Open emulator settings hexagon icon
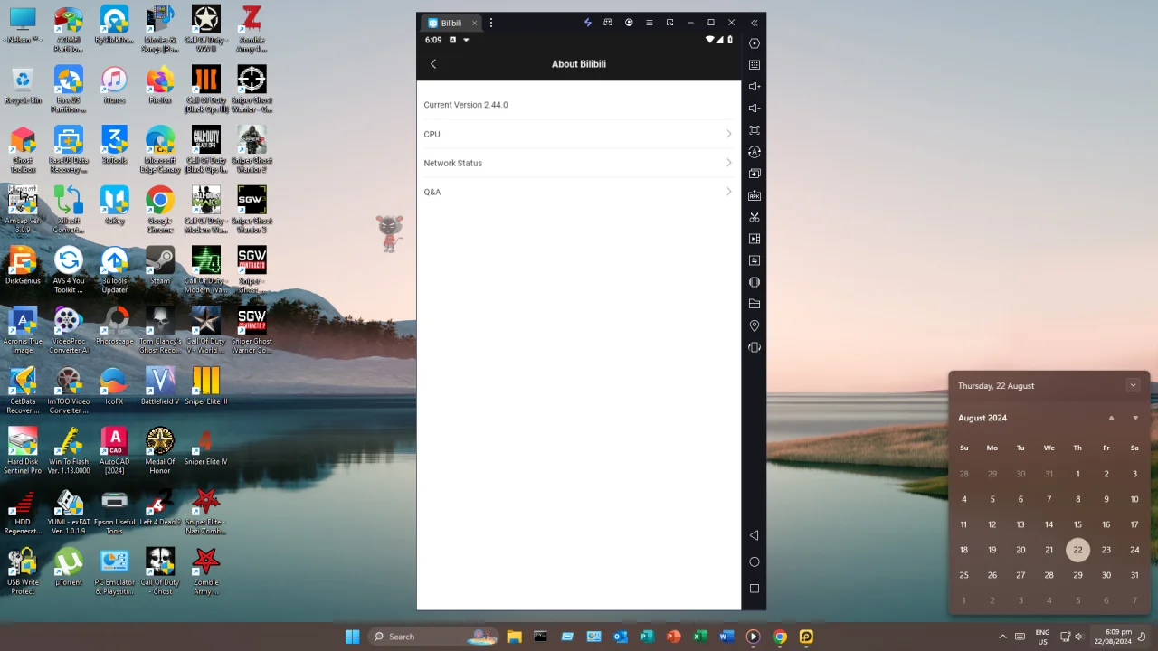The height and width of the screenshot is (651, 1158). (x=755, y=43)
